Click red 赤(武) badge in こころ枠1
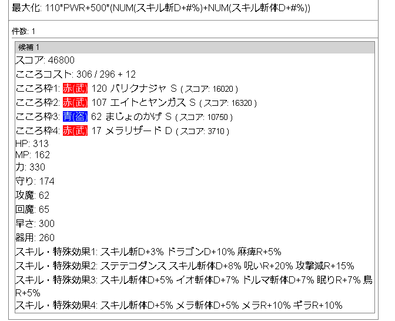Screen dimensions: 395x321 pyautogui.click(x=75, y=88)
